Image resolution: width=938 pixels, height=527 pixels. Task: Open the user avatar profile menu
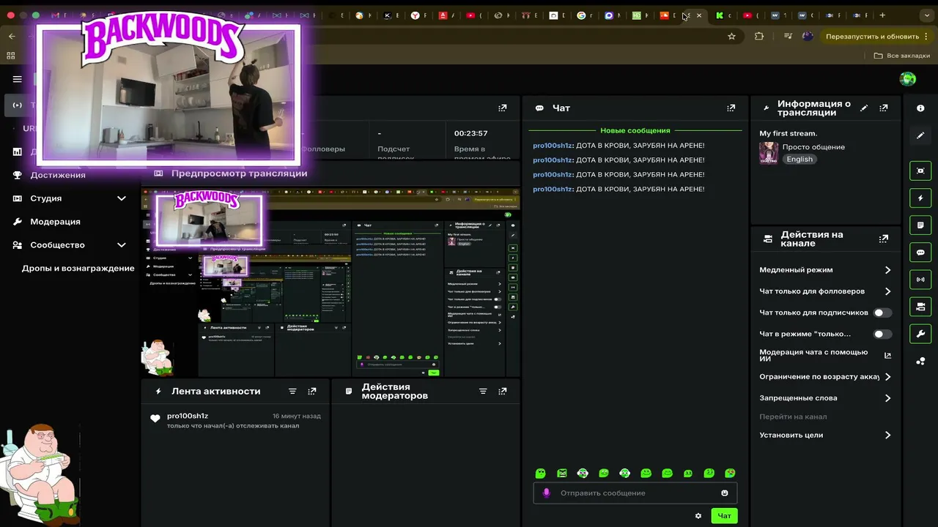click(x=908, y=79)
